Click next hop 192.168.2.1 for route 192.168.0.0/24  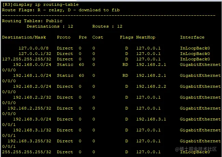pos(151,65)
